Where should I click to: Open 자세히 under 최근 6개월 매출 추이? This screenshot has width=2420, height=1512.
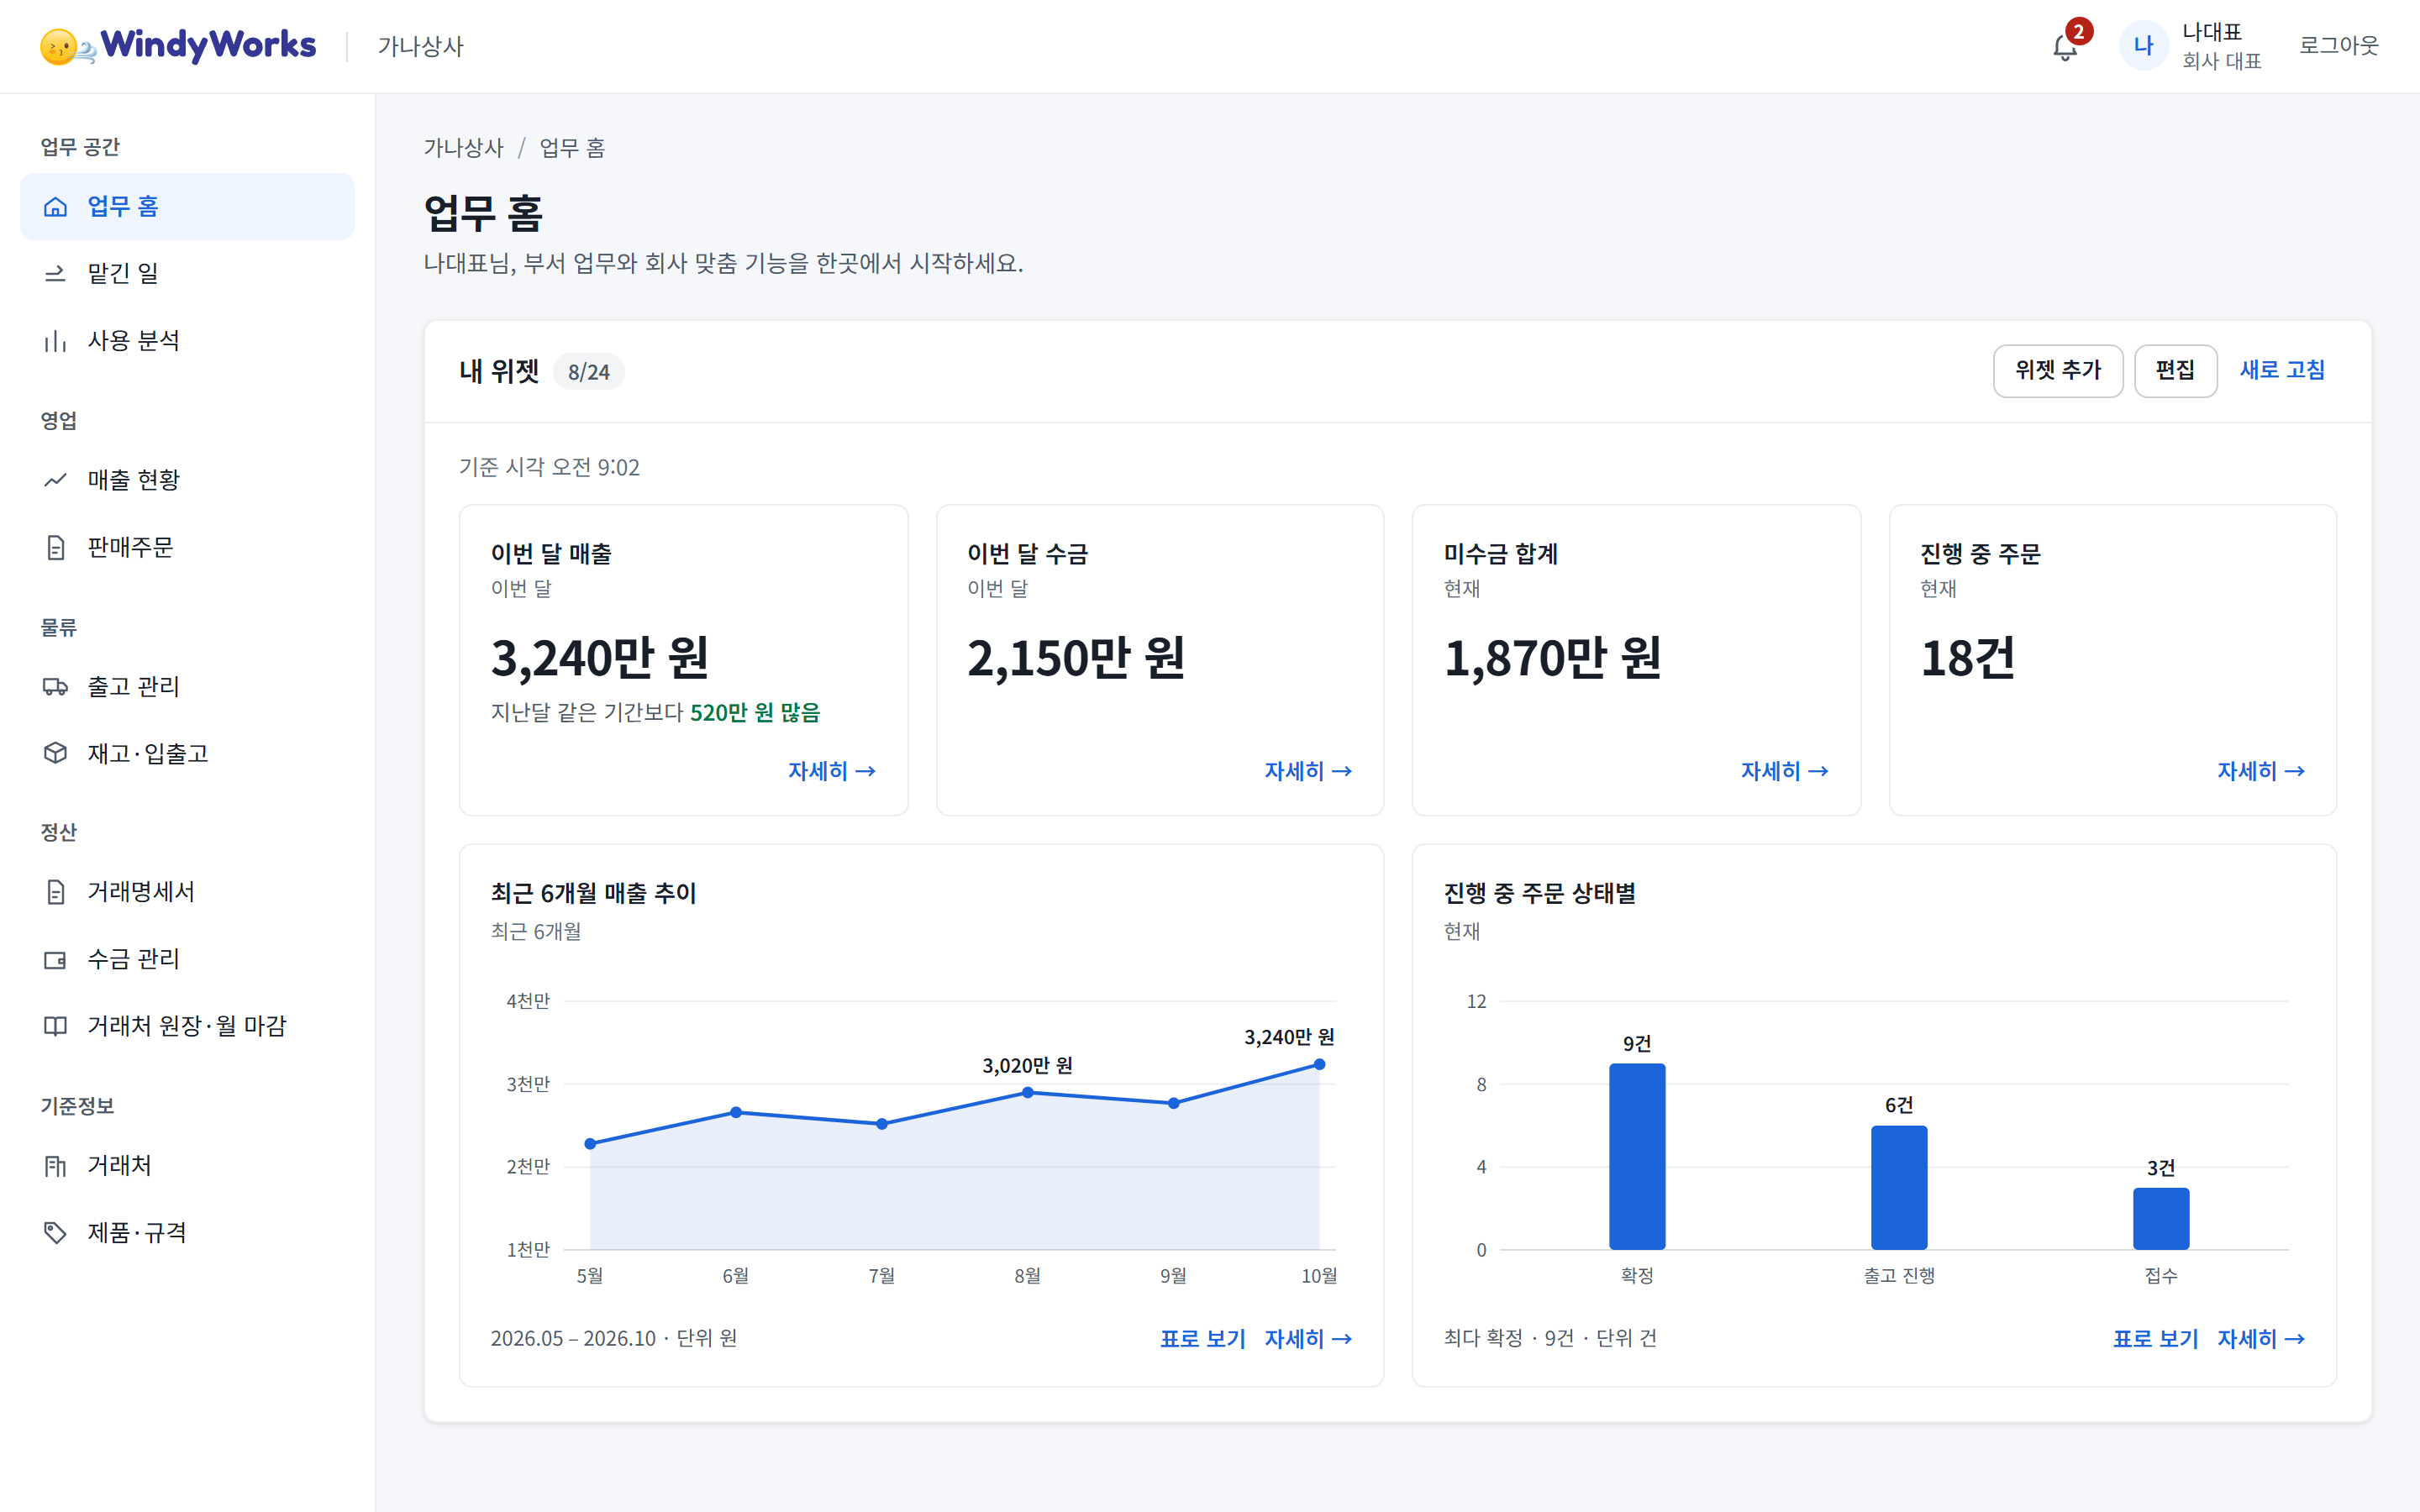[x=1308, y=1338]
